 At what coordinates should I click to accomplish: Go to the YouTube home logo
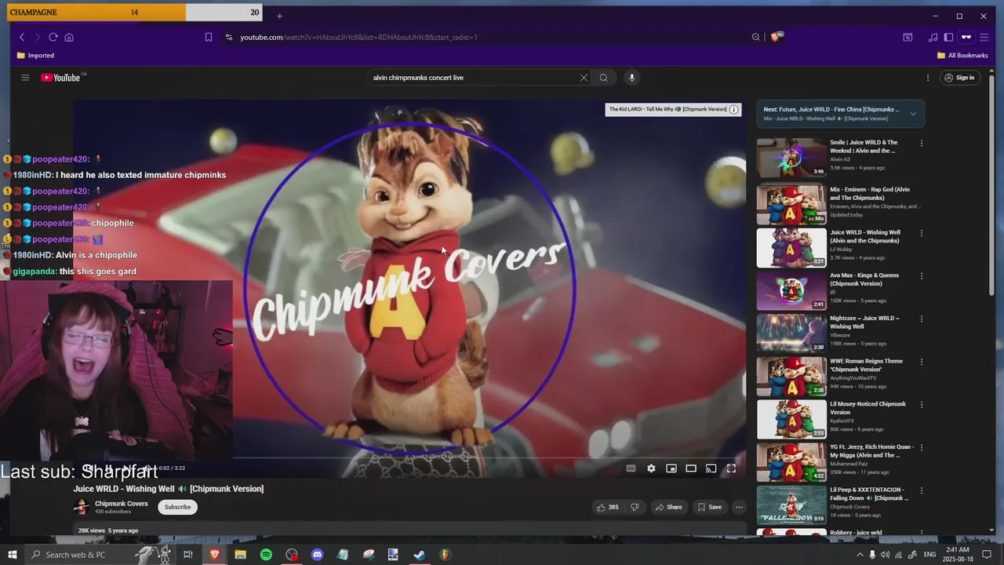[61, 78]
